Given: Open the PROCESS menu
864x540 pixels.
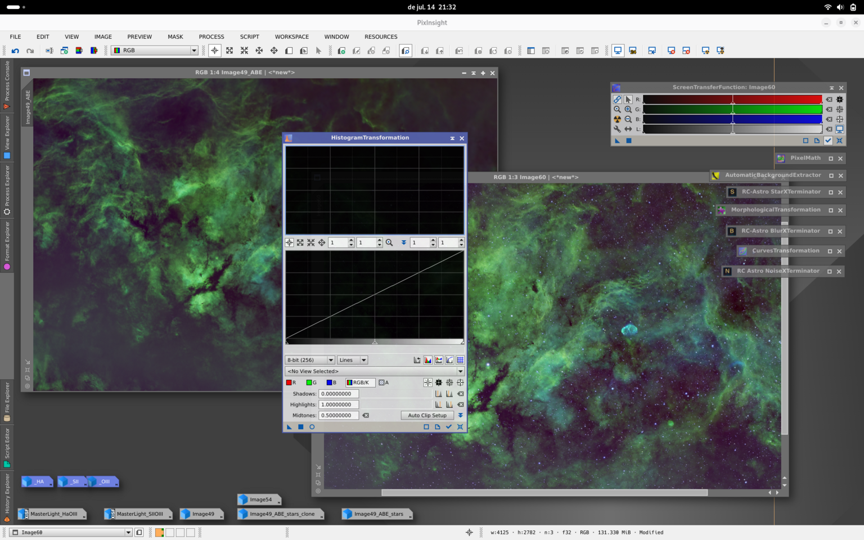Looking at the screenshot, I should [211, 37].
